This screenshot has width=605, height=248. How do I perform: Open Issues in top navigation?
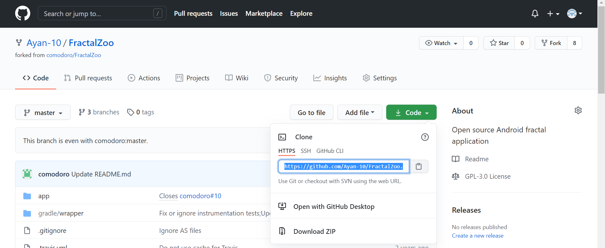point(229,14)
